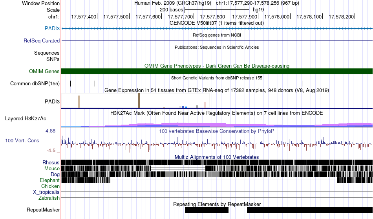Click the 17,577,700 ruler coordinate

pos(180,17)
